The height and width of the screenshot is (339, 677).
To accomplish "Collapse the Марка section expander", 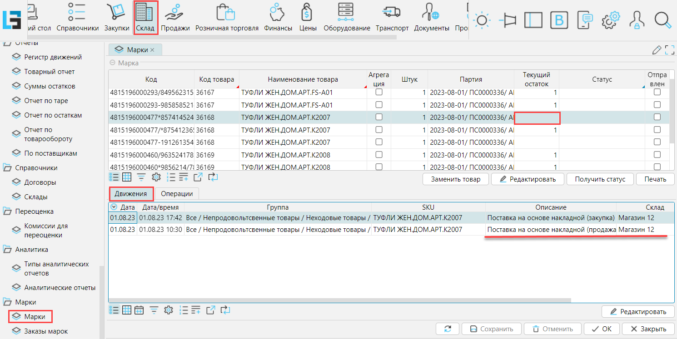I will pos(113,63).
